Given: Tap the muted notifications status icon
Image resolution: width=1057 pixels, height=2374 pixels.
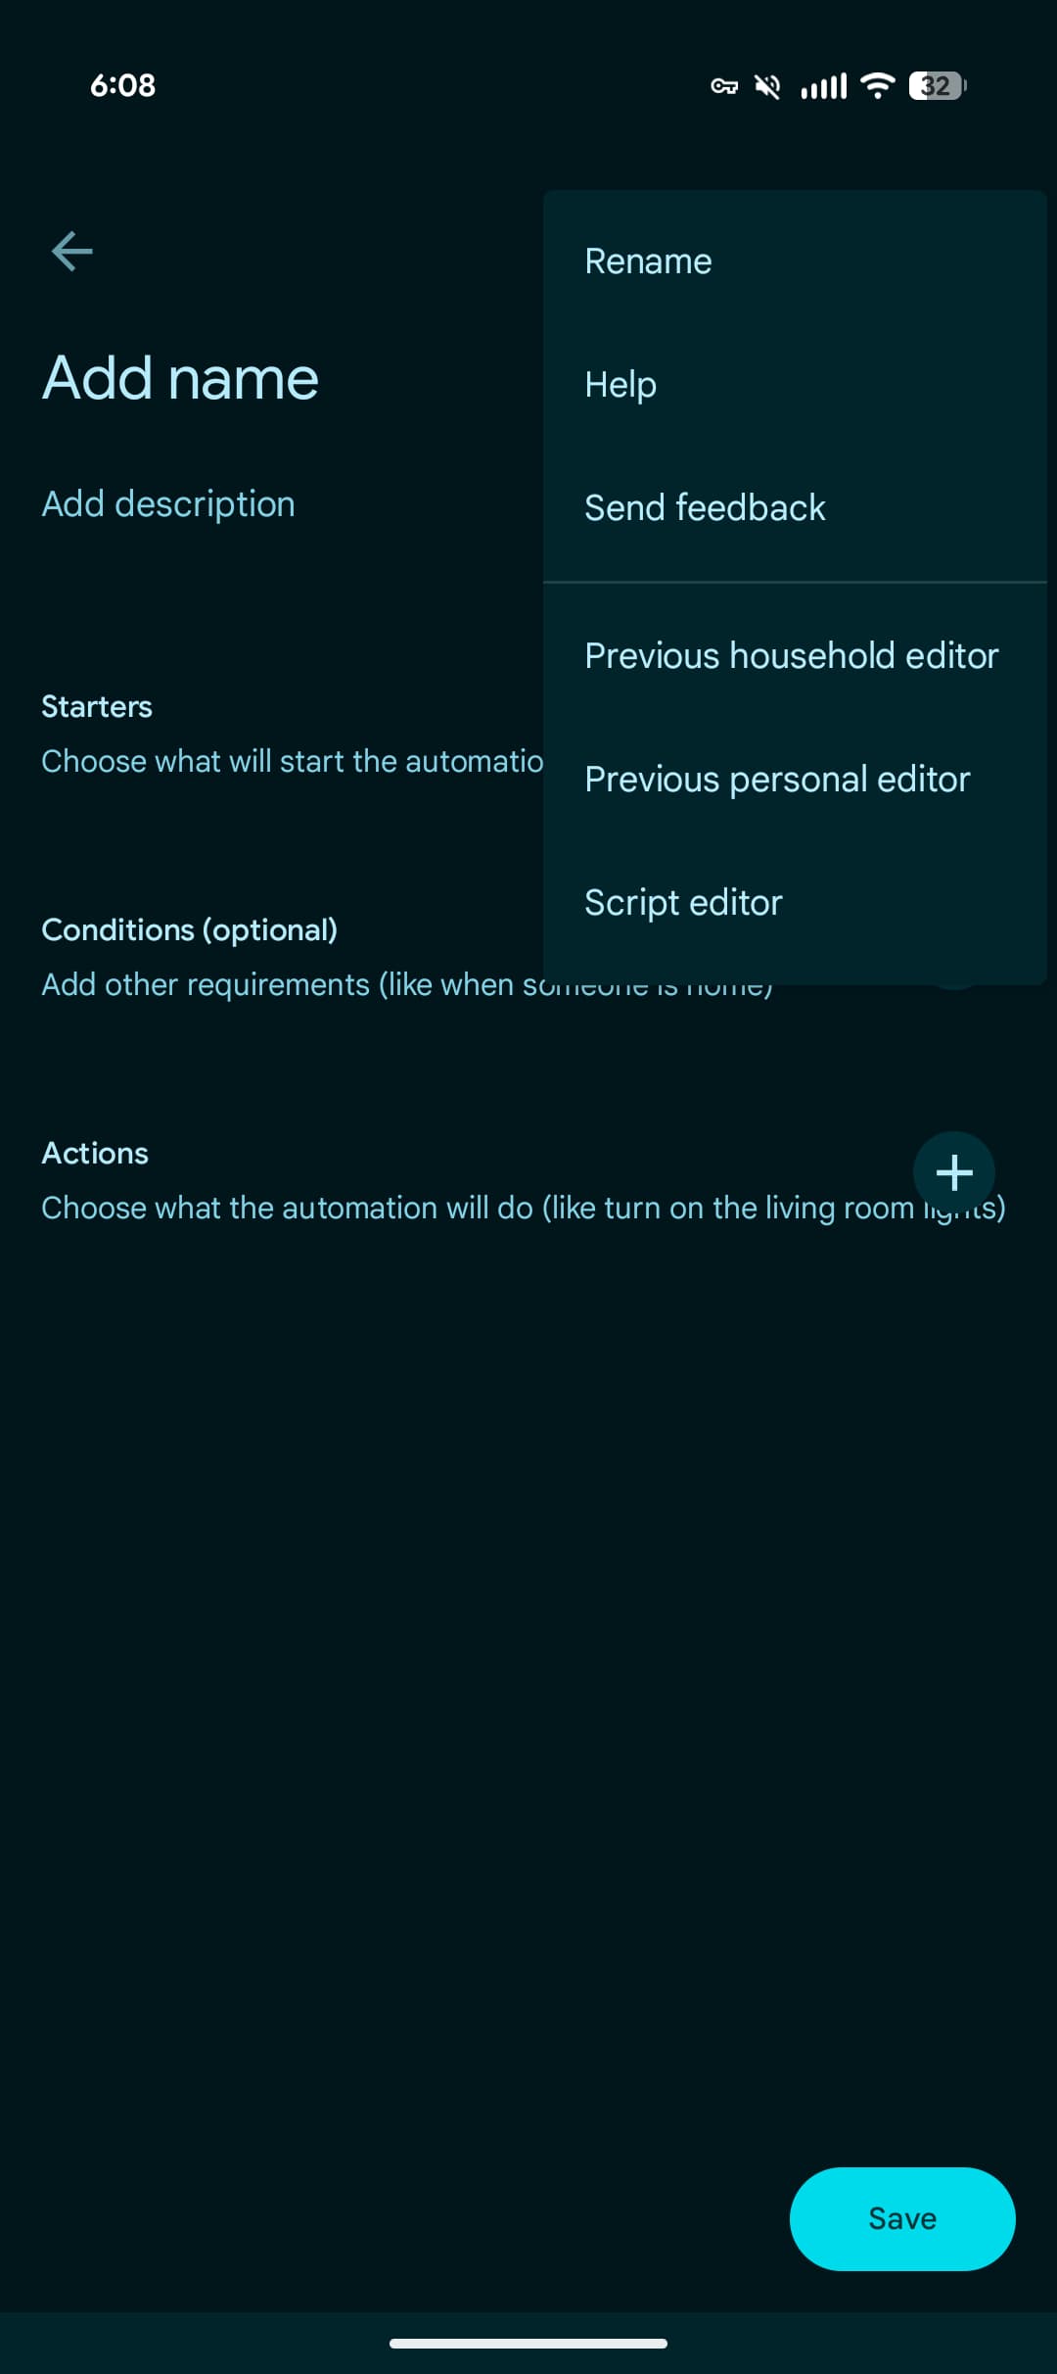Looking at the screenshot, I should (x=769, y=87).
